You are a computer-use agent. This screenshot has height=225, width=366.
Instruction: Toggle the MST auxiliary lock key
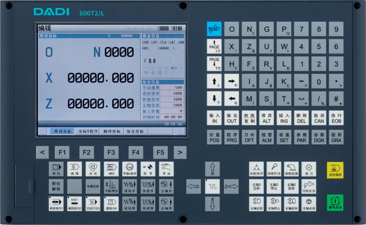click(x=74, y=204)
